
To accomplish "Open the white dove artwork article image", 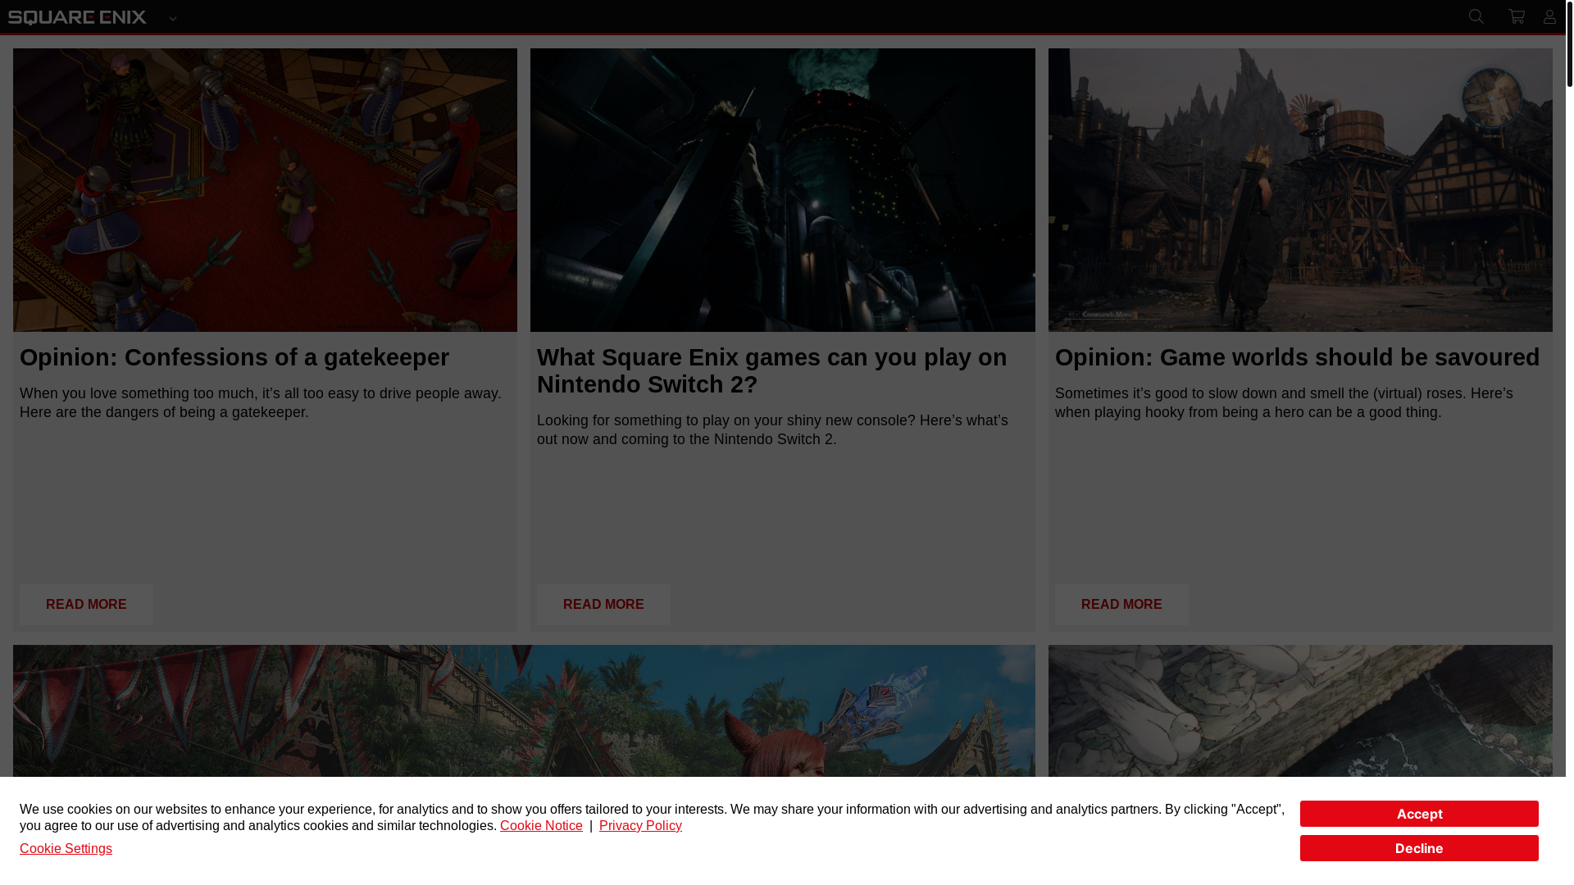I will click(1300, 710).
